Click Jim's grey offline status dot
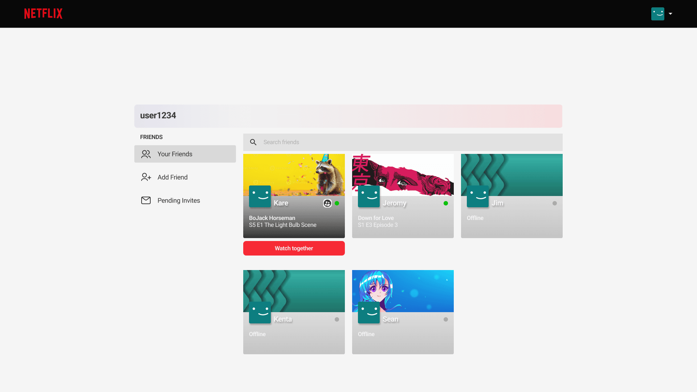 click(x=555, y=203)
